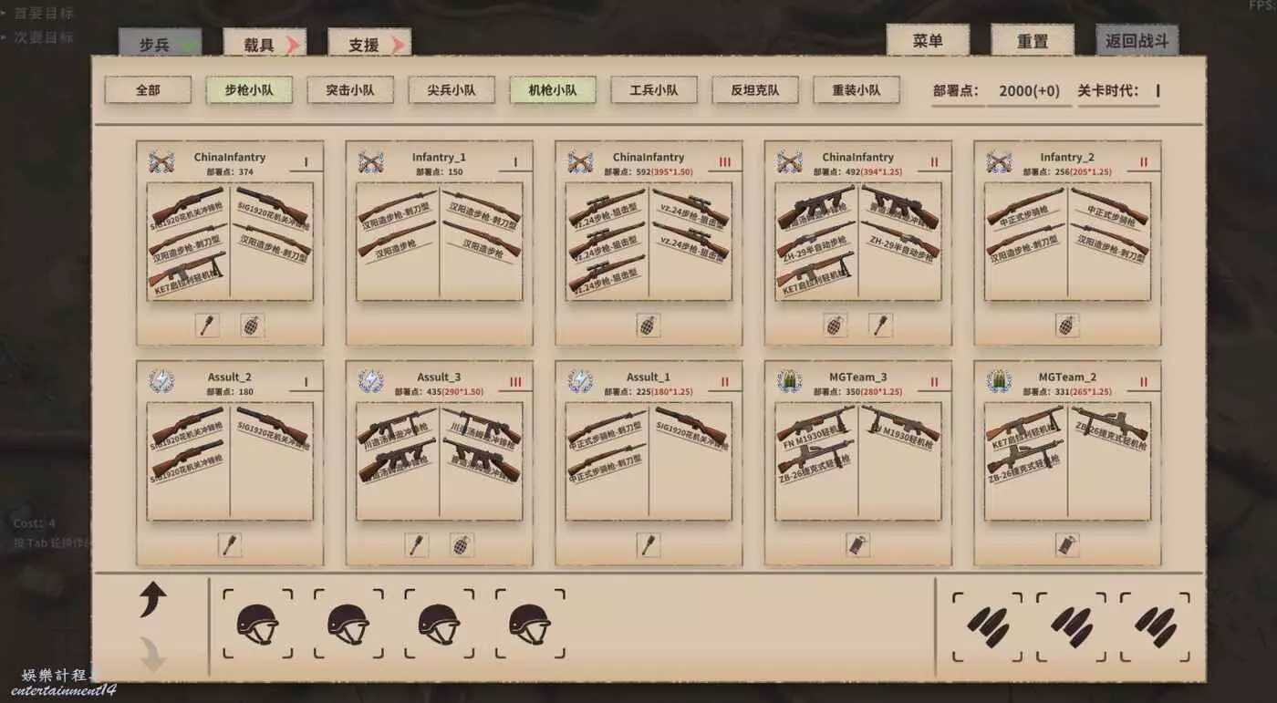Enable the 突击小队 filter

click(x=349, y=90)
